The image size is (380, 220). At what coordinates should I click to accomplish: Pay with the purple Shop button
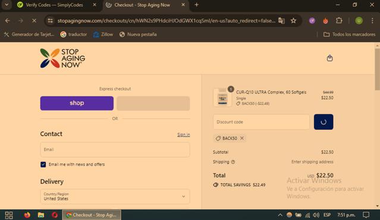tap(77, 103)
